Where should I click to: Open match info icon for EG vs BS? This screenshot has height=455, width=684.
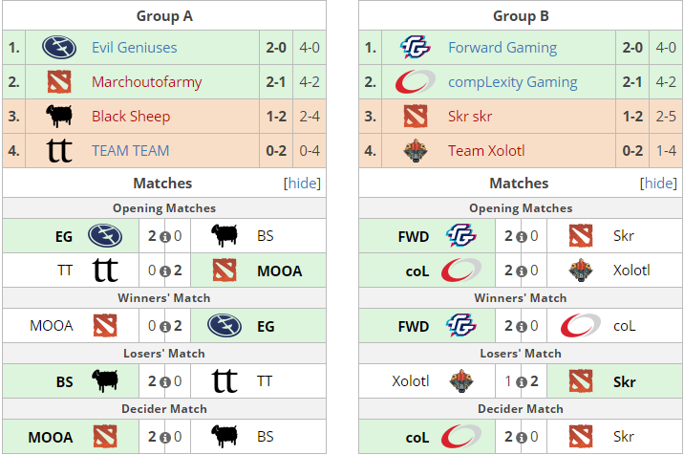pos(165,237)
